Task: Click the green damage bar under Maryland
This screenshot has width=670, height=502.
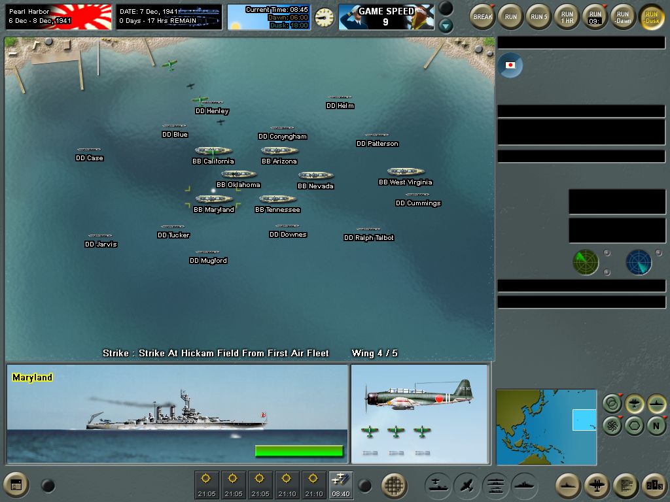Action: pyautogui.click(x=299, y=450)
